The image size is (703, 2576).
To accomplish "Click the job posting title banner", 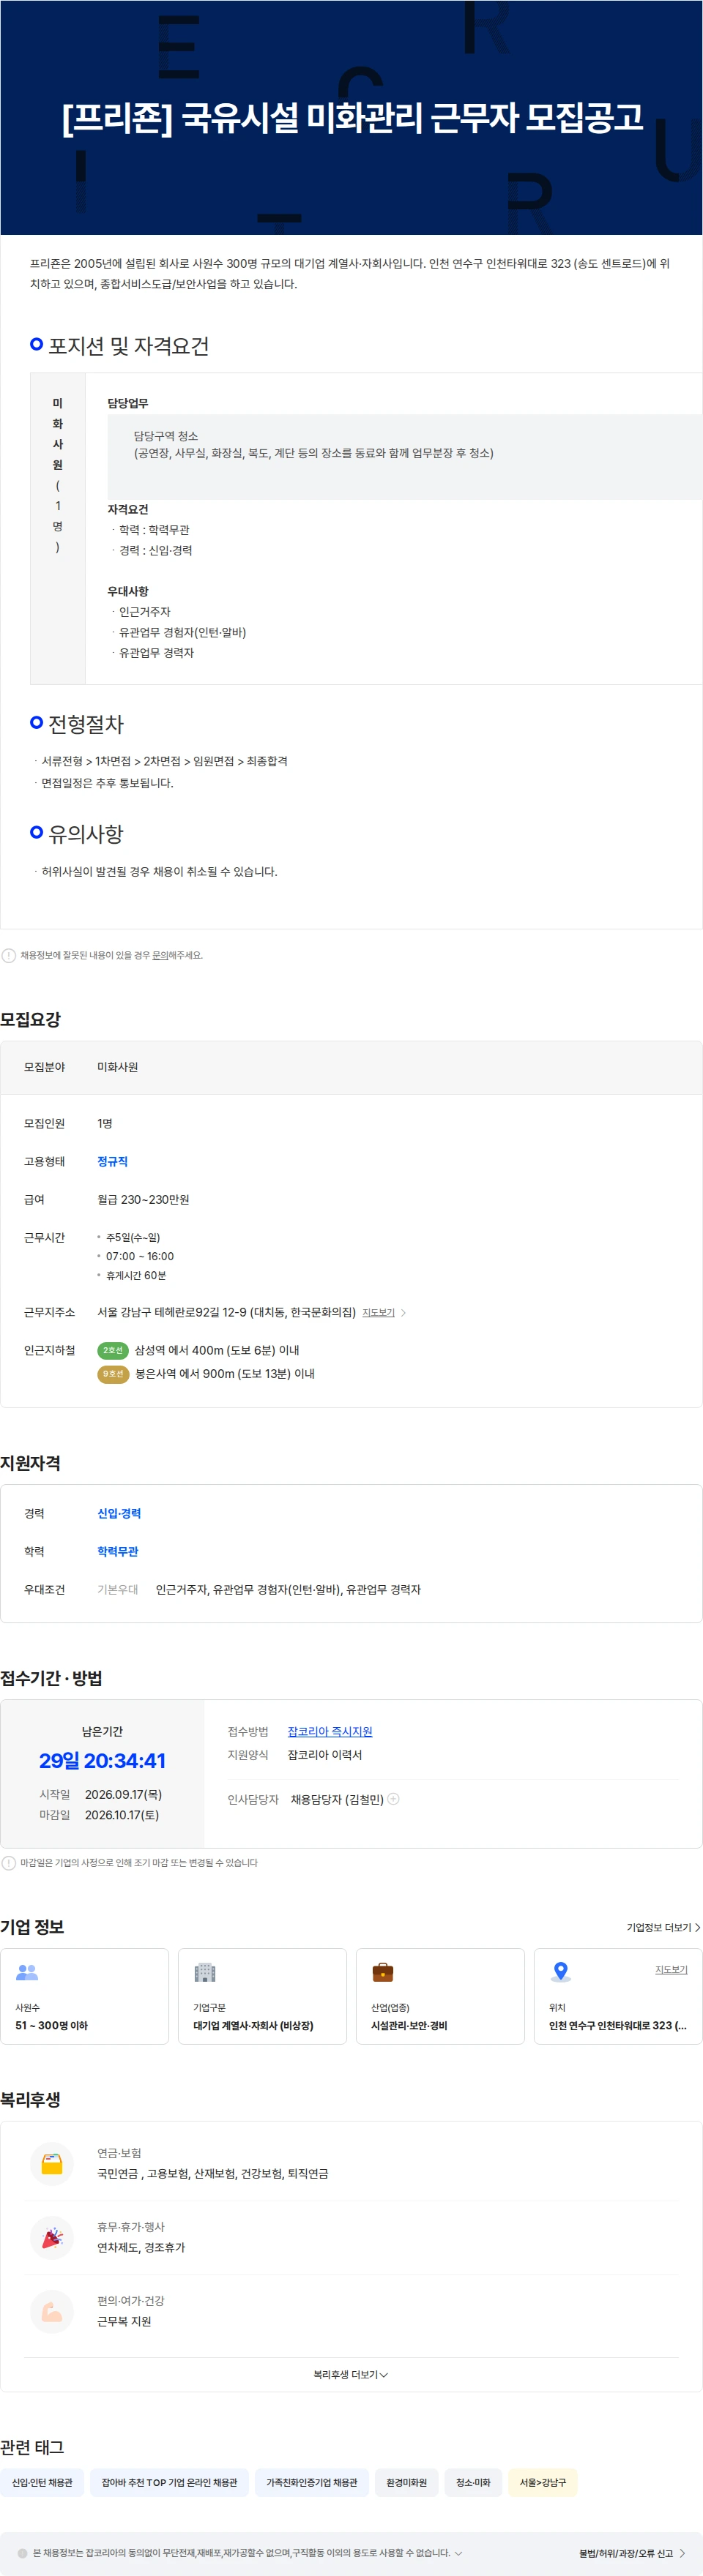I will point(351,117).
